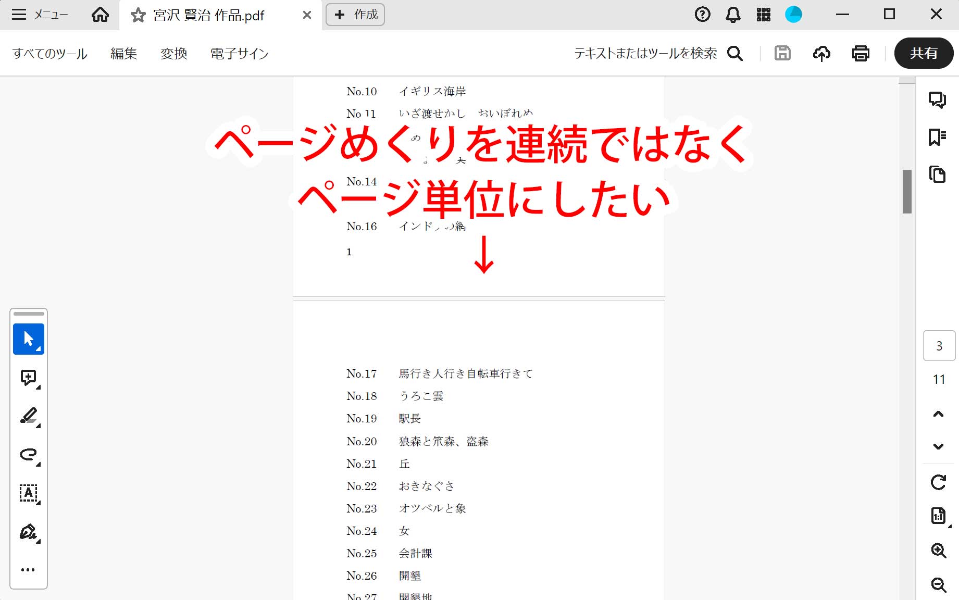The image size is (959, 600).
Task: Click the zoom out magnifier
Action: click(939, 585)
